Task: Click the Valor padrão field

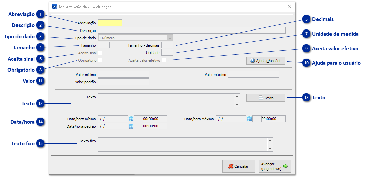Action: click(123, 82)
